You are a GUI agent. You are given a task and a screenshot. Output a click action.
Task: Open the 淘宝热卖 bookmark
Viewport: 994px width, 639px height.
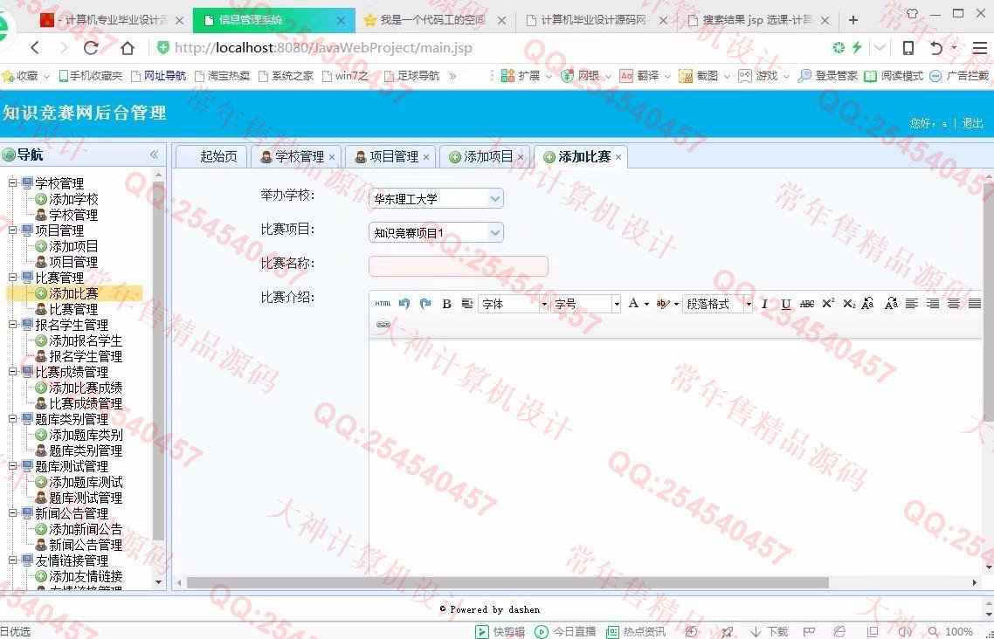click(222, 76)
